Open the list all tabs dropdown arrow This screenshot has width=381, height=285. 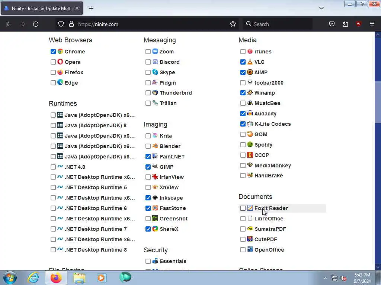click(x=321, y=8)
